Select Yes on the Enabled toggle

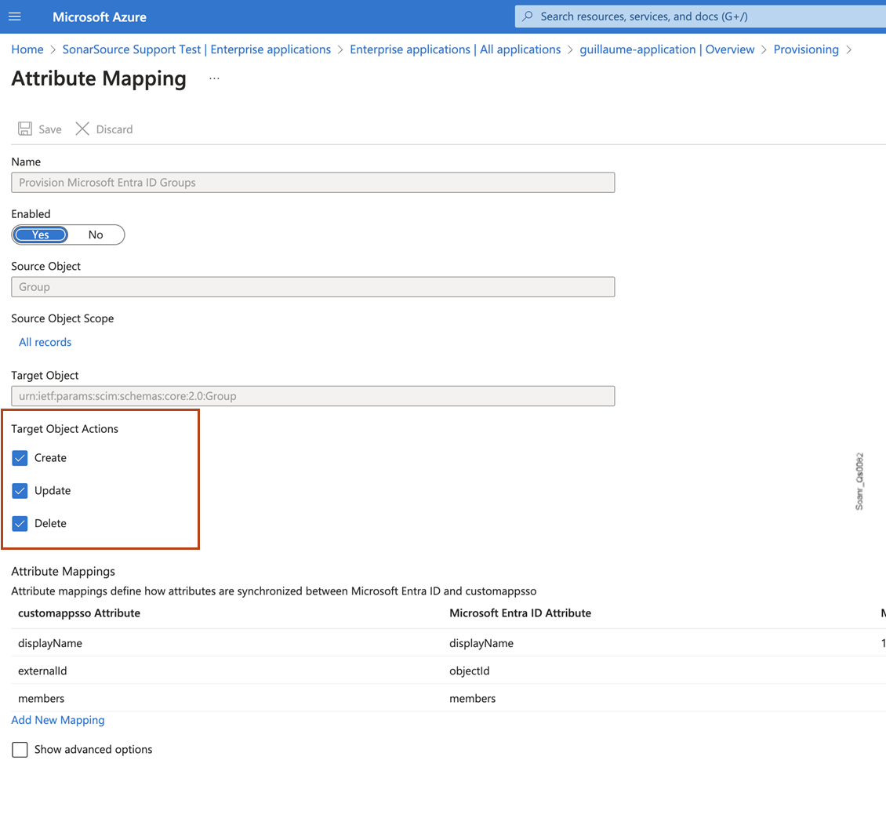click(40, 234)
